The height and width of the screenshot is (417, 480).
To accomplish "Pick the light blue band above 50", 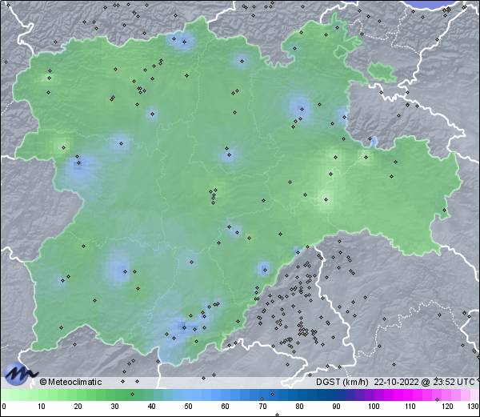I will click(x=188, y=395).
